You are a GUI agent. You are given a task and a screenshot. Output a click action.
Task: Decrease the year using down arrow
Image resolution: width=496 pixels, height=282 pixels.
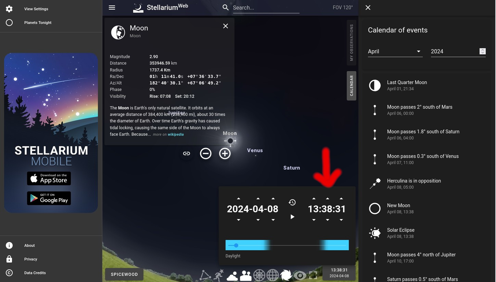(239, 220)
